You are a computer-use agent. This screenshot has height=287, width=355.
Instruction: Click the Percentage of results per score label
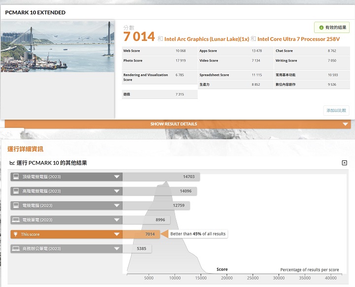coord(310,270)
